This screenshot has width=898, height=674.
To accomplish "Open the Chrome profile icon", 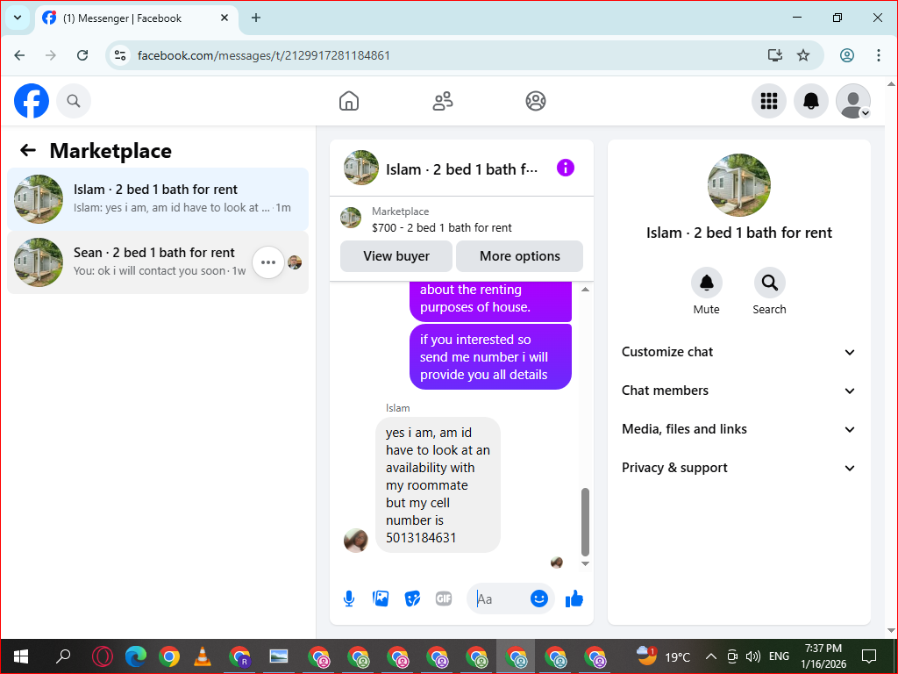I will [847, 55].
